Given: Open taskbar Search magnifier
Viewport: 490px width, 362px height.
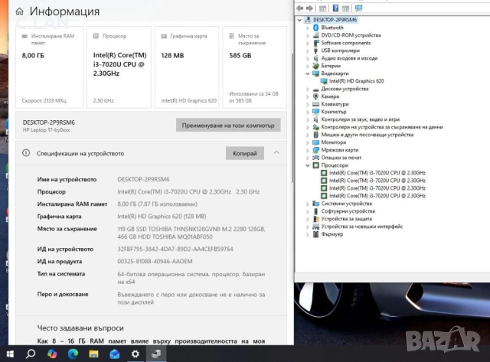Looking at the screenshot, I should [31, 354].
